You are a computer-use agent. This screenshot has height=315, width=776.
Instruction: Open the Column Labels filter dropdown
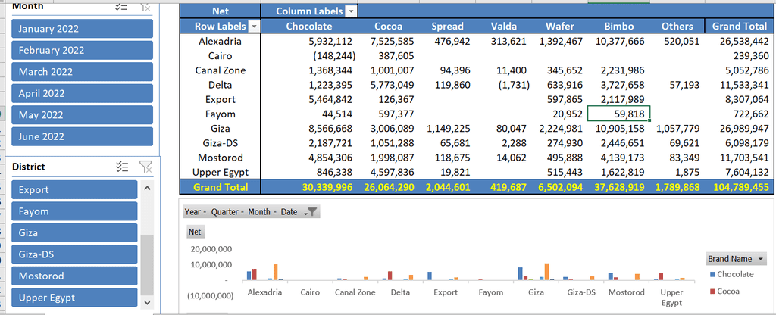pos(350,11)
